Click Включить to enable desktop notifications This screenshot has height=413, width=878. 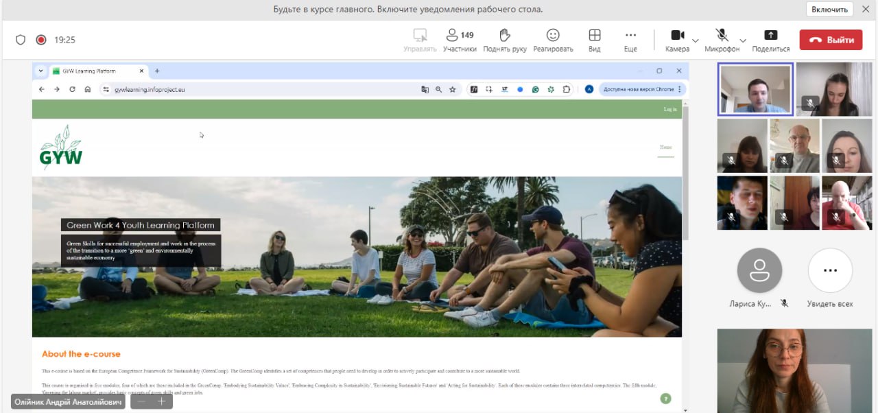click(829, 10)
